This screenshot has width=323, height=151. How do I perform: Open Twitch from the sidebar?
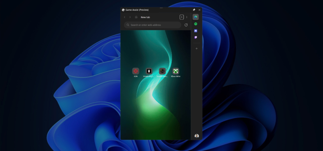[x=196, y=37]
